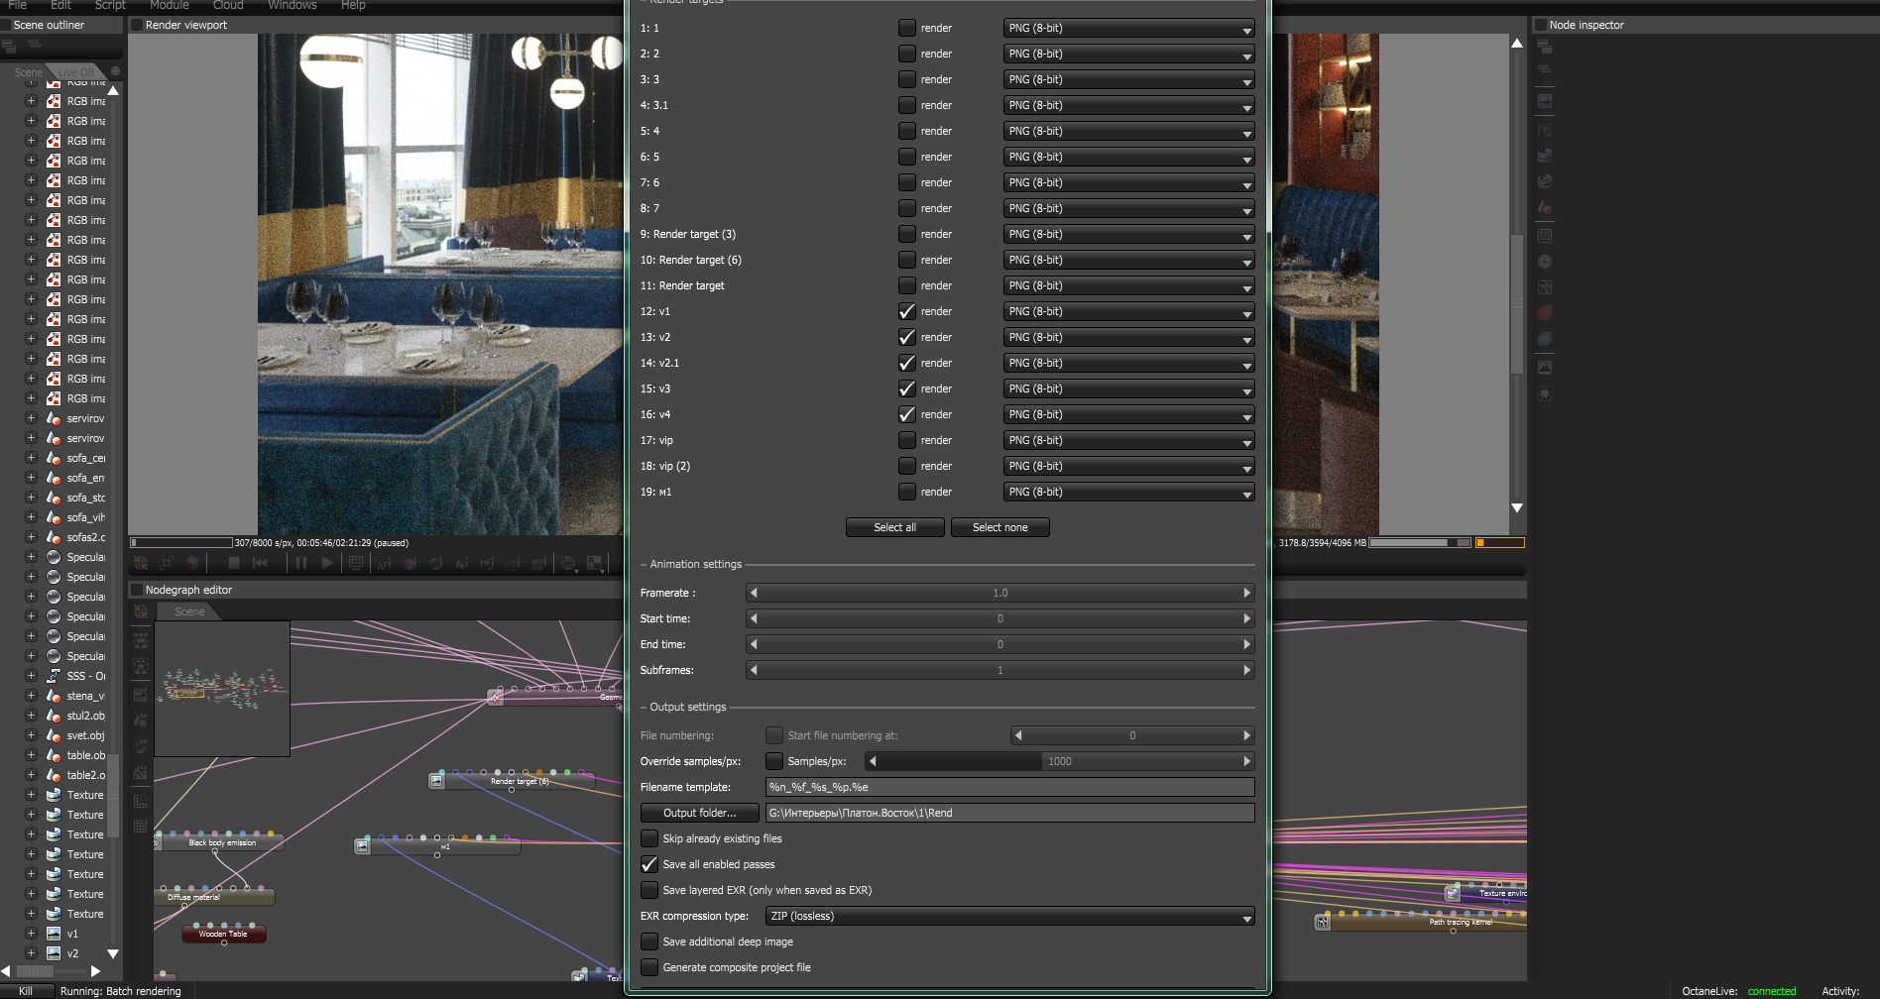
Task: Click the stop render icon
Action: (234, 563)
